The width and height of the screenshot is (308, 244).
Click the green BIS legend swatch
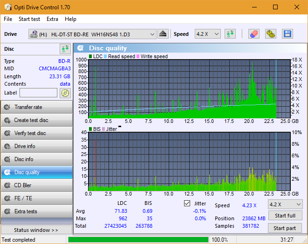click(90, 129)
